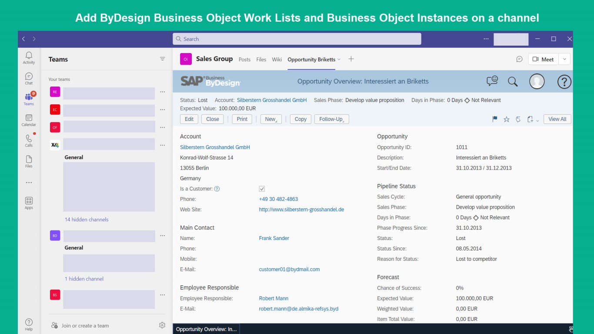Image resolution: width=594 pixels, height=334 pixels.
Task: Open SAP ByDesign help question mark
Action: point(564,81)
